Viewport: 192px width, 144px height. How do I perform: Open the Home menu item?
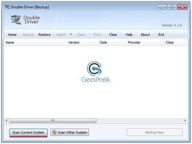pyautogui.click(x=12, y=35)
